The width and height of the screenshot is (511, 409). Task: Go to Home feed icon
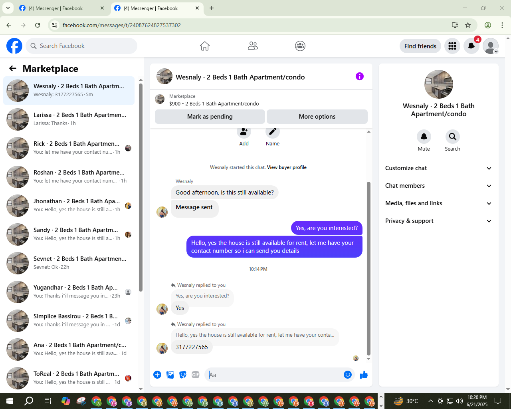coord(205,46)
